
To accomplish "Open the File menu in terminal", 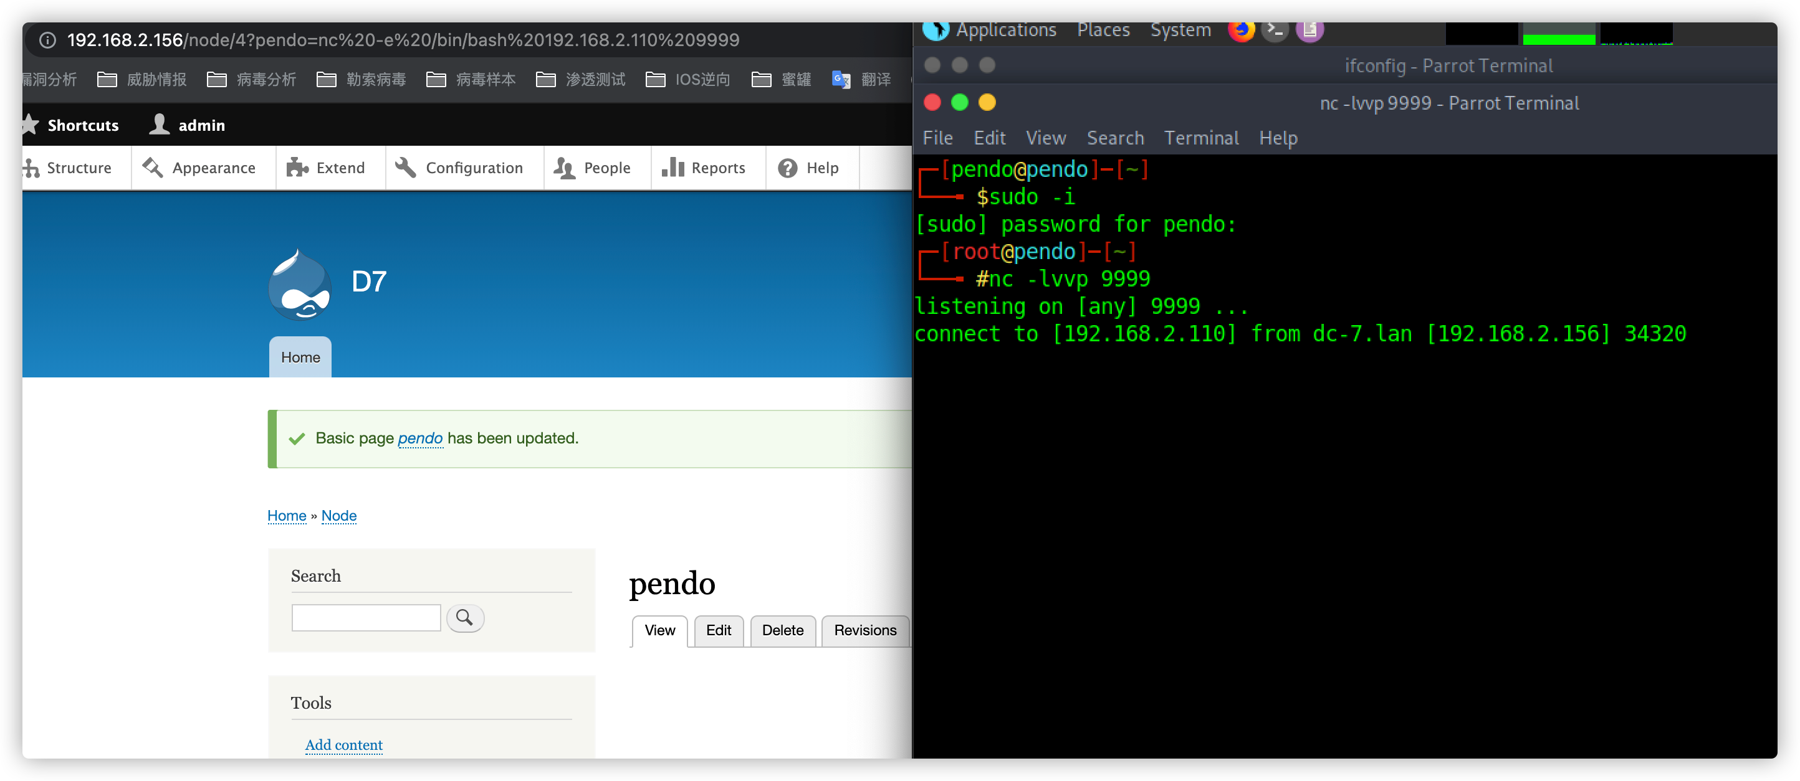I will (937, 138).
